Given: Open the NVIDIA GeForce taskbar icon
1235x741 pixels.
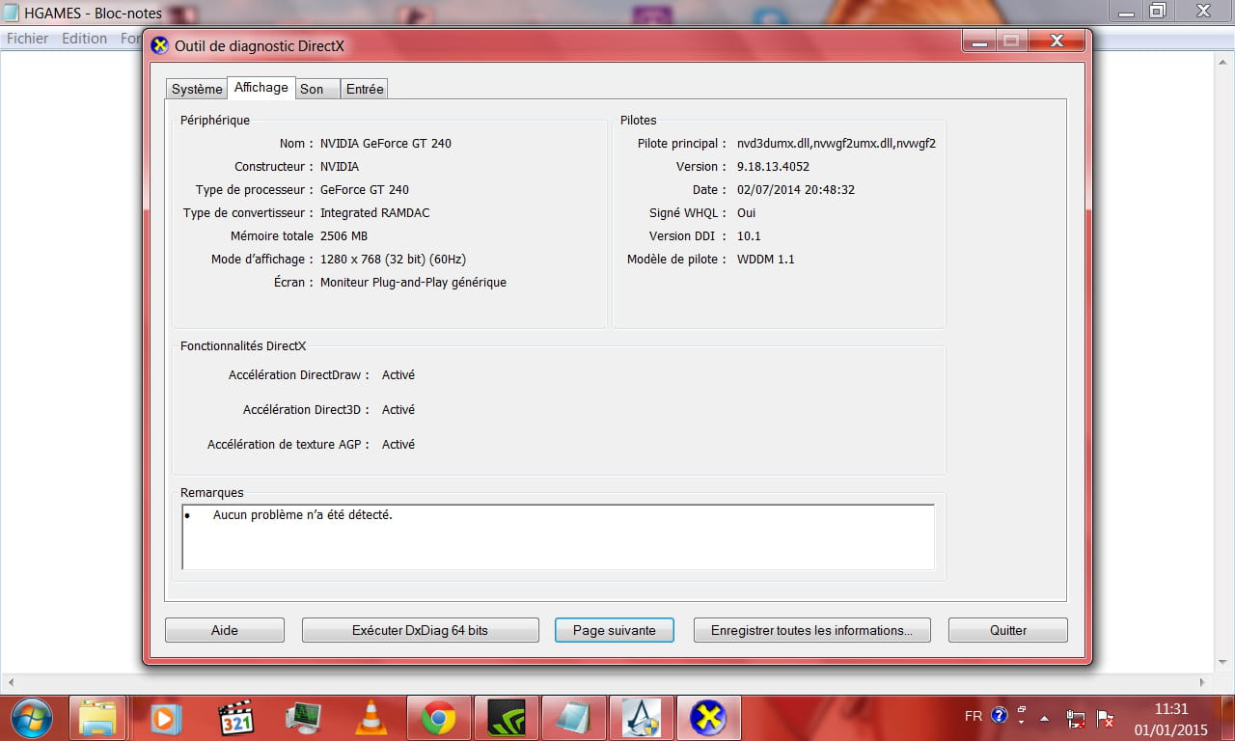Looking at the screenshot, I should coord(506,719).
